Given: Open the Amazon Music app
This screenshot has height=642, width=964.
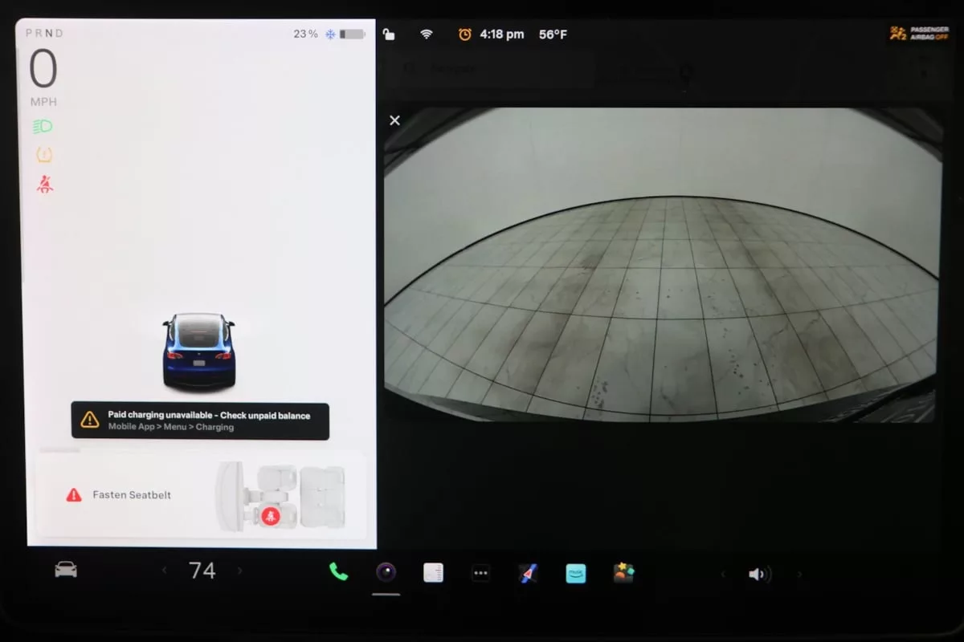Looking at the screenshot, I should [576, 573].
